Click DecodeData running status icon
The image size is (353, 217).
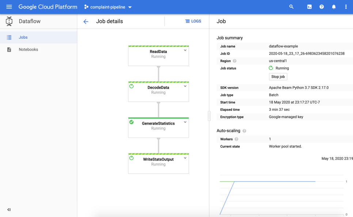[132, 86]
